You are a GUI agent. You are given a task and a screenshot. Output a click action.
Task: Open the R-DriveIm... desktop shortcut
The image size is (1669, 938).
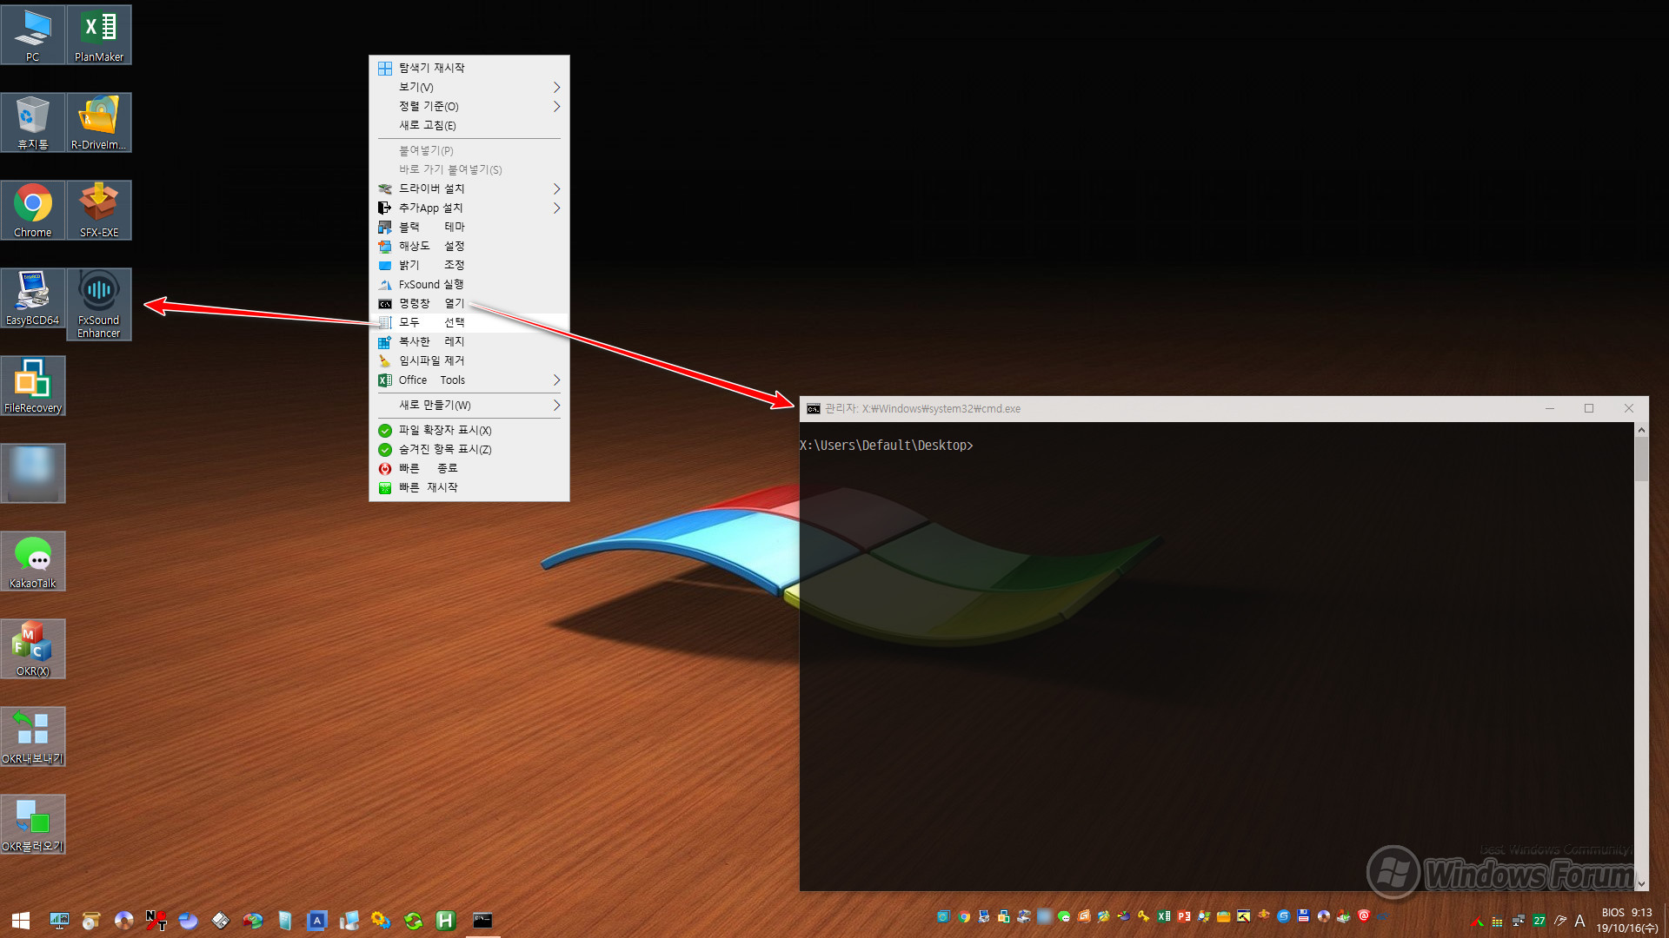[99, 122]
